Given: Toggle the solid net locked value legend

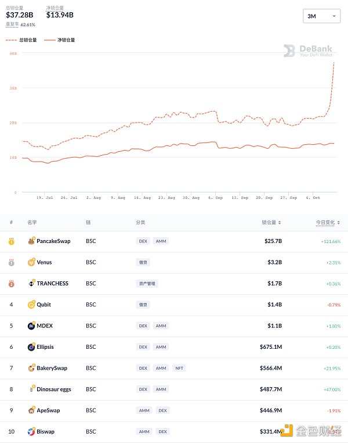Looking at the screenshot, I should point(60,40).
